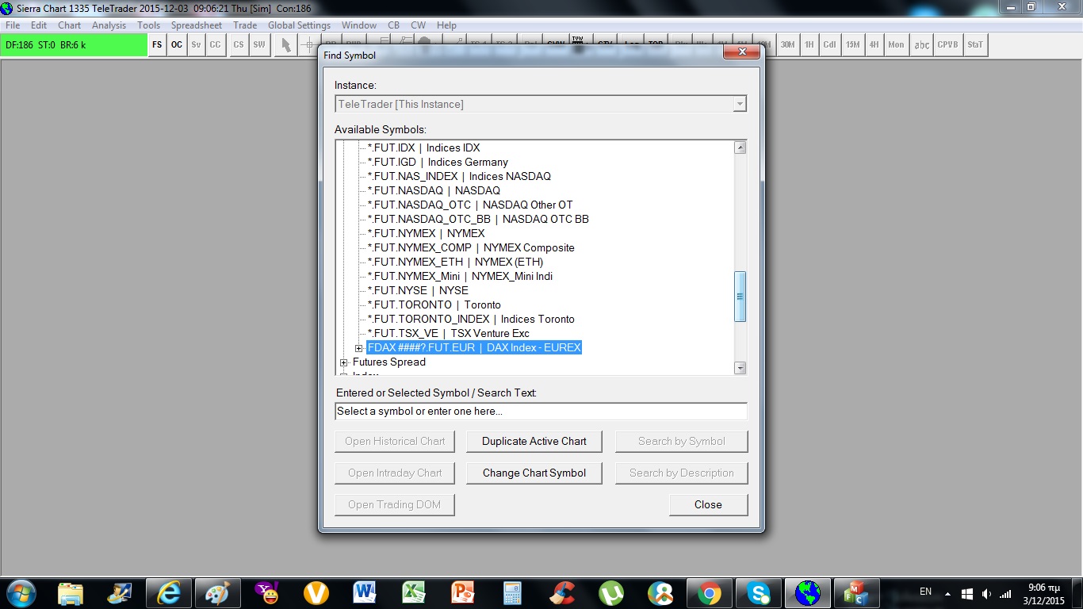
Task: Select the abc text tool
Action: click(x=921, y=45)
